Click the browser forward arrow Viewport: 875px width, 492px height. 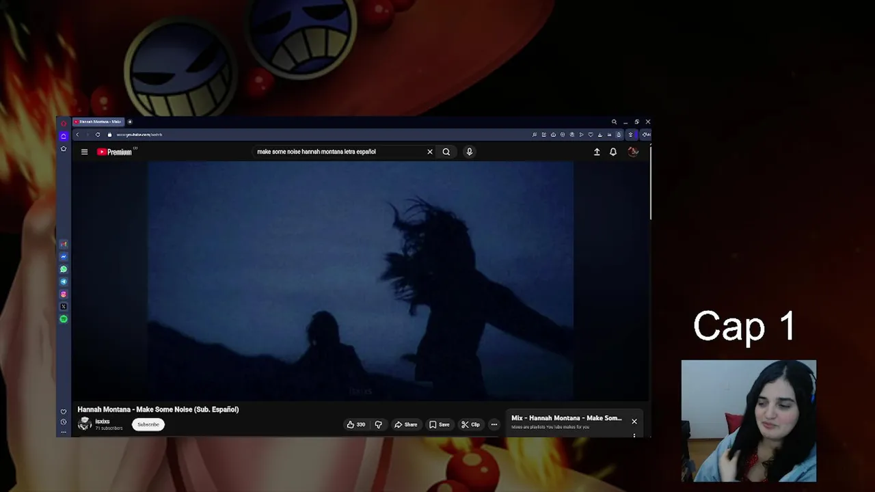pyautogui.click(x=87, y=135)
